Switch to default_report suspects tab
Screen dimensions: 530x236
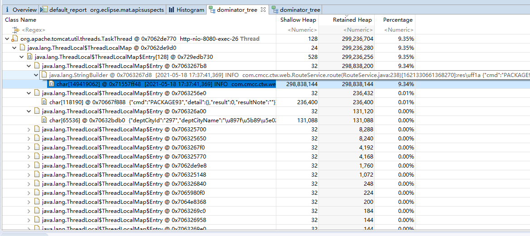(103, 10)
